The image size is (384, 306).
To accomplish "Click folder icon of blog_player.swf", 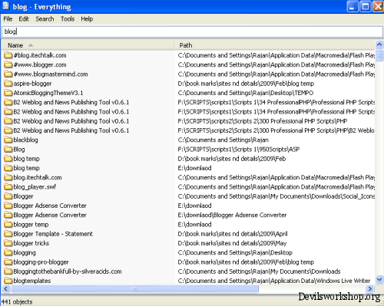I will 8,187.
